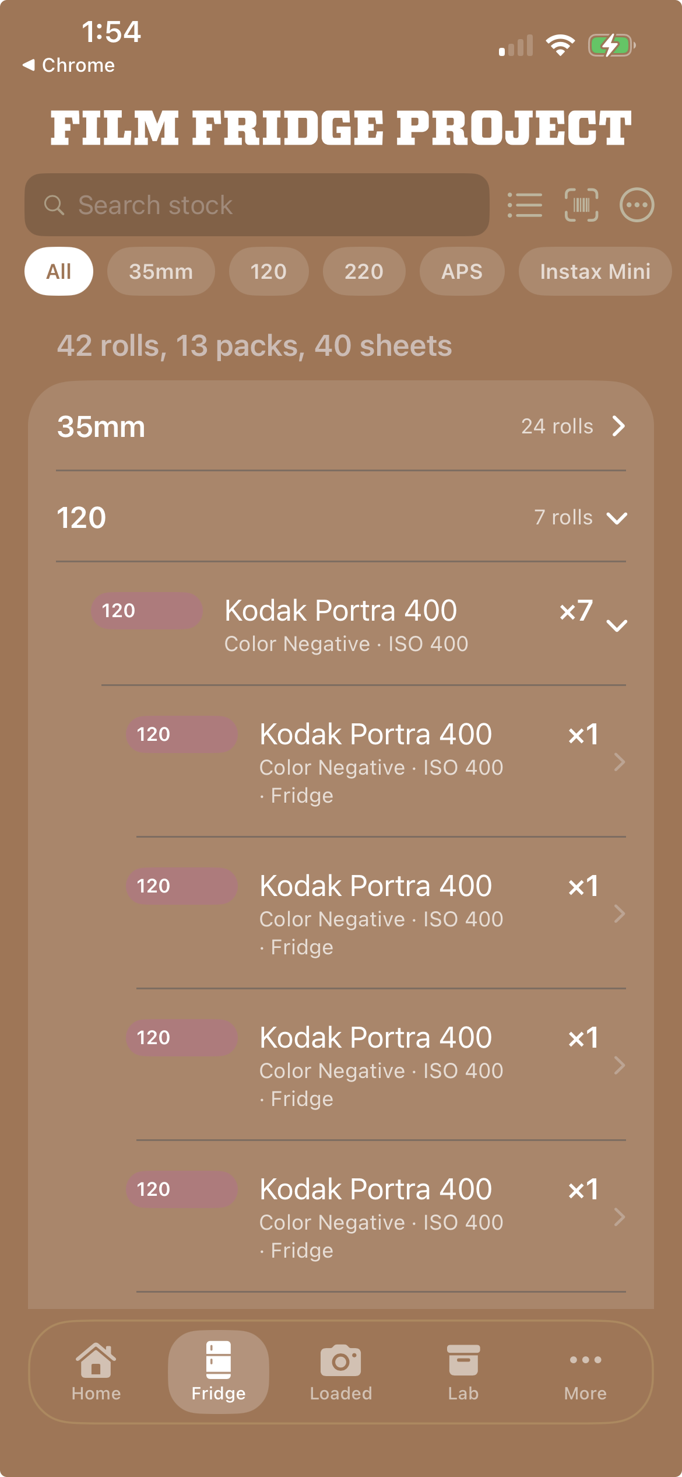Image resolution: width=682 pixels, height=1477 pixels.
Task: Toggle the APS format filter
Action: click(x=462, y=271)
